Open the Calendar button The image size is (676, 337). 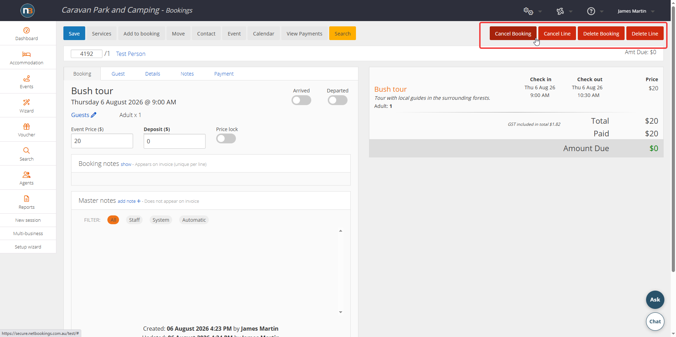click(x=263, y=33)
